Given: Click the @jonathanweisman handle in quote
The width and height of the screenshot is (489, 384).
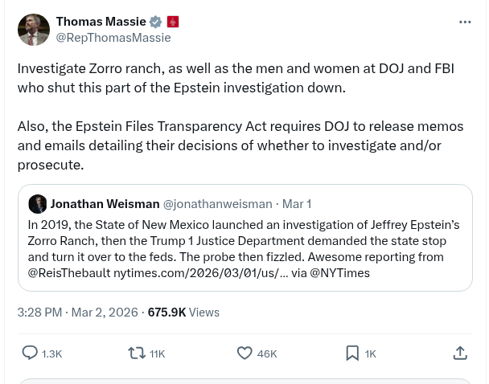Looking at the screenshot, I should (x=217, y=204).
